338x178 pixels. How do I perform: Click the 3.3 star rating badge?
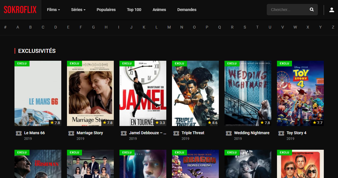point(160,123)
